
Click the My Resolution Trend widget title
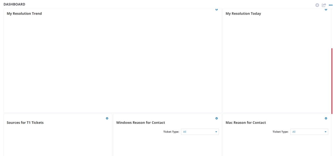[x=24, y=14]
